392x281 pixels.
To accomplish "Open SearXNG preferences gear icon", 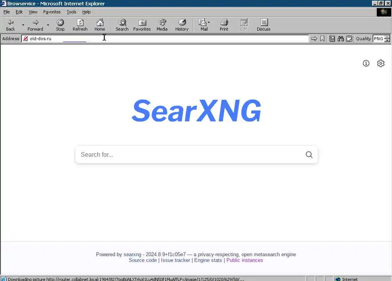I will pos(381,63).
